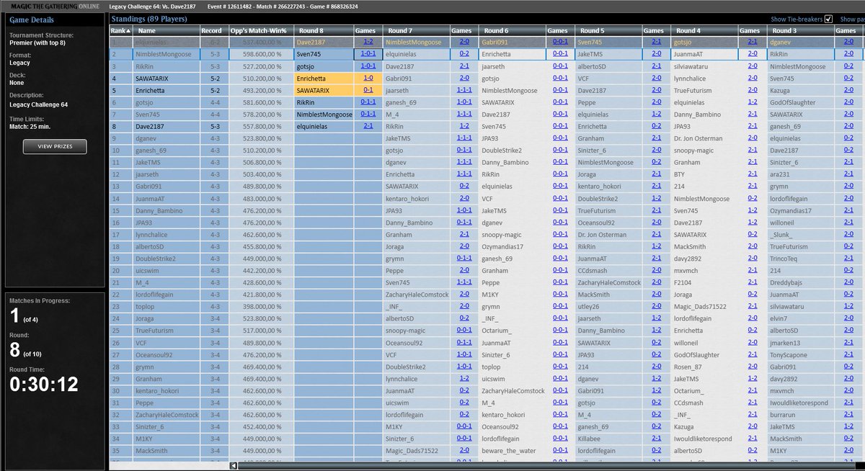Click the left arrow of the horizontal scrollbar

point(233,465)
